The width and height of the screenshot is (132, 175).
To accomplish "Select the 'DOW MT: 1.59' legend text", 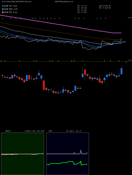I will tap(11, 9).
